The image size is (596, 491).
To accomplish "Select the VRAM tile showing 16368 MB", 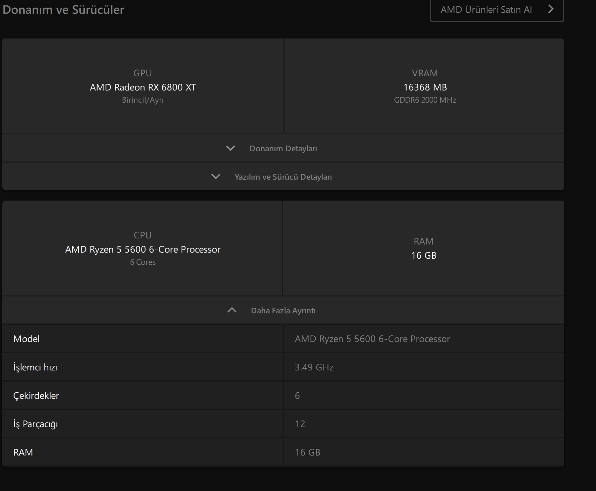I will click(425, 86).
